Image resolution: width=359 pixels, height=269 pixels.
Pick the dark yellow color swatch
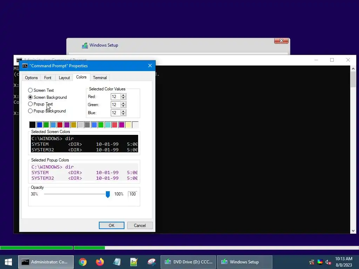coord(74,125)
